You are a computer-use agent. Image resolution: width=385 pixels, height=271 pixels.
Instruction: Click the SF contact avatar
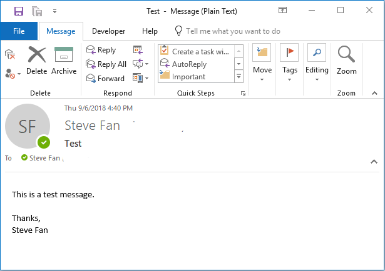point(28,126)
